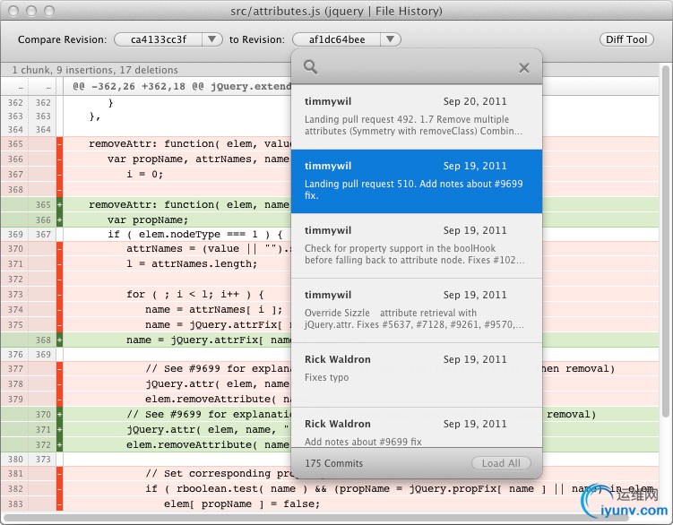Viewport: 673px width, 525px height.
Task: Click deleted line 'name = attrNames[ i ];'
Action: [214, 309]
